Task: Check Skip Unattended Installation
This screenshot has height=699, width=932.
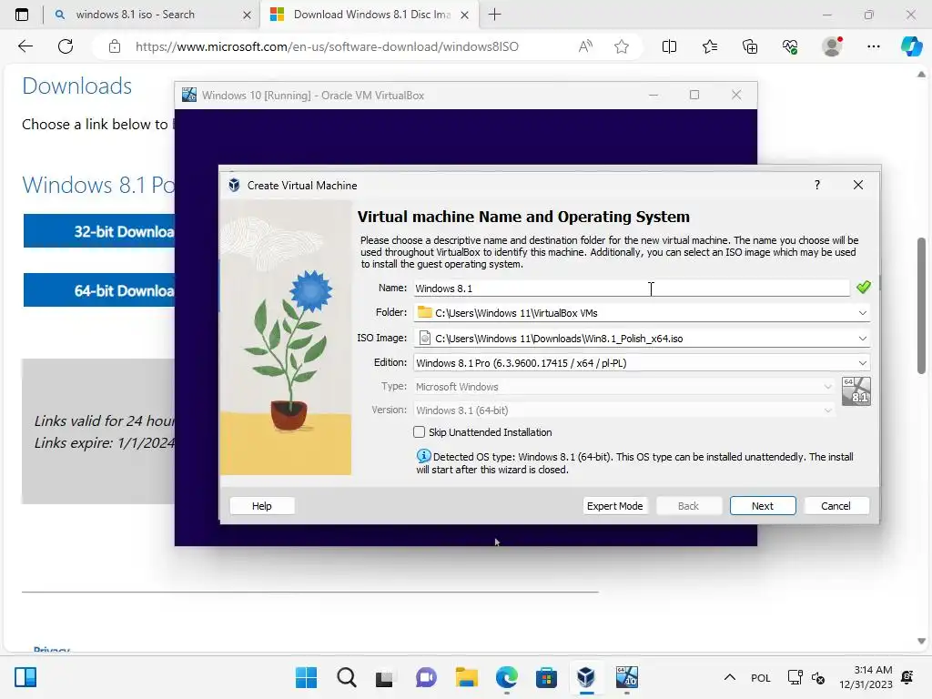Action: 419,432
